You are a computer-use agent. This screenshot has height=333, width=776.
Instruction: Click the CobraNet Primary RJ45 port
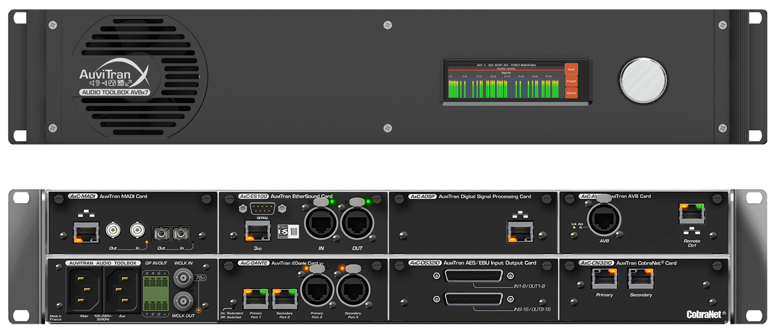tap(604, 279)
